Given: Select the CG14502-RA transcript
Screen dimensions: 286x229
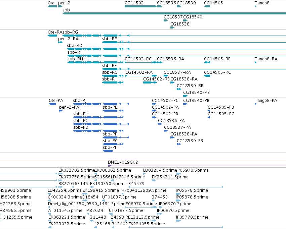Looking at the screenshot, I should click(x=141, y=76).
